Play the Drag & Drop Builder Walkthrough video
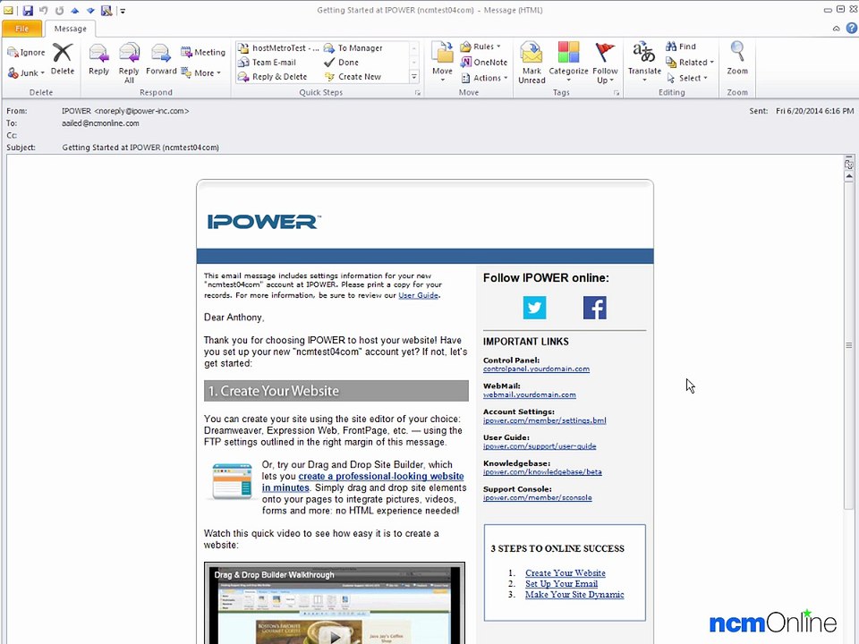This screenshot has height=644, width=859. click(x=334, y=636)
